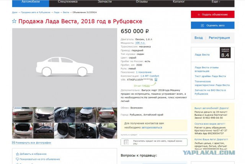The image size is (245, 164).
Task: Open Продажа авто в Рубцовске breadcrumb
Action: point(36,12)
